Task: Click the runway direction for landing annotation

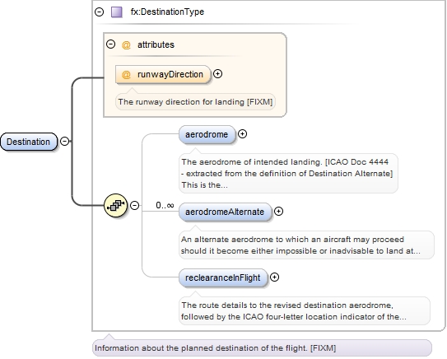Action: point(195,102)
